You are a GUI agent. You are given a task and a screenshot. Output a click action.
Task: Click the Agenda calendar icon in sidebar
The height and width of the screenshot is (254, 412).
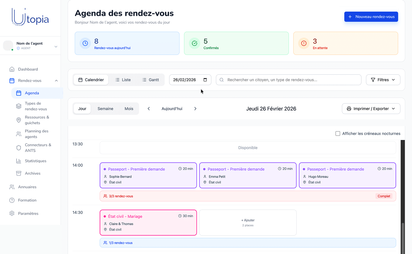19,93
